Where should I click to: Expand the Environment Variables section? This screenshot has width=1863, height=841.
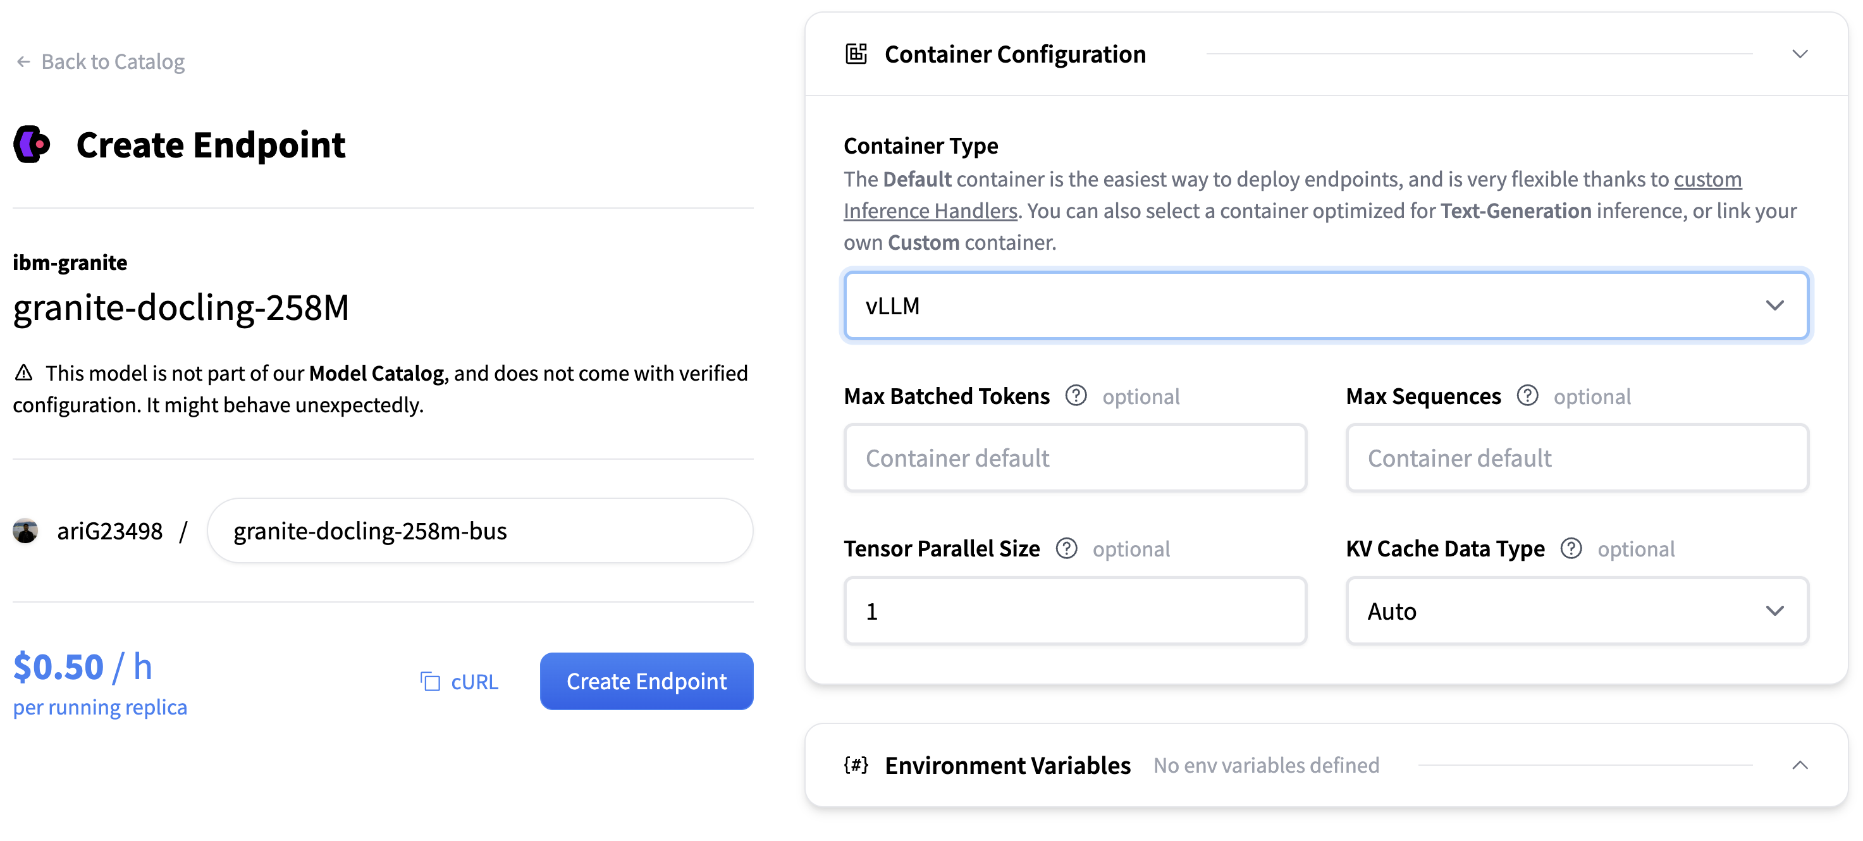point(1799,765)
